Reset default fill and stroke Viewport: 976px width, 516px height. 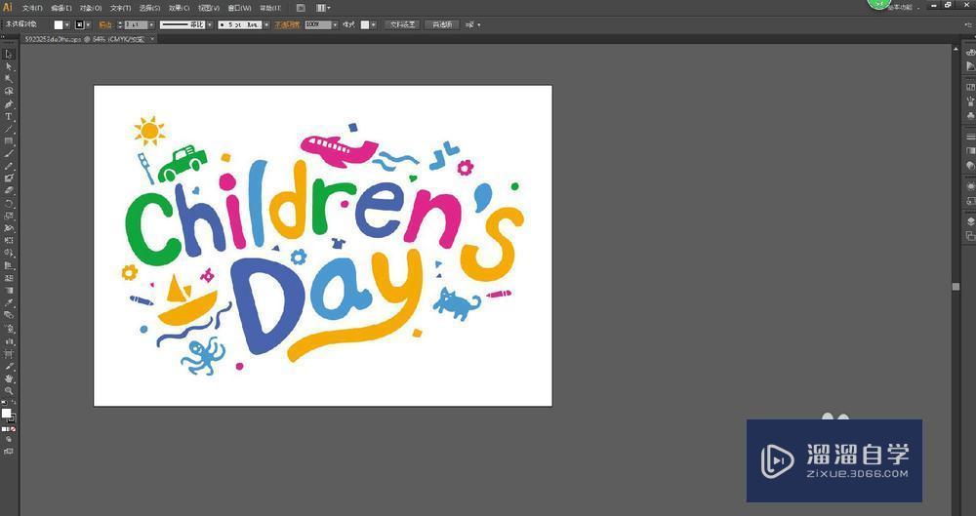pos(4,404)
